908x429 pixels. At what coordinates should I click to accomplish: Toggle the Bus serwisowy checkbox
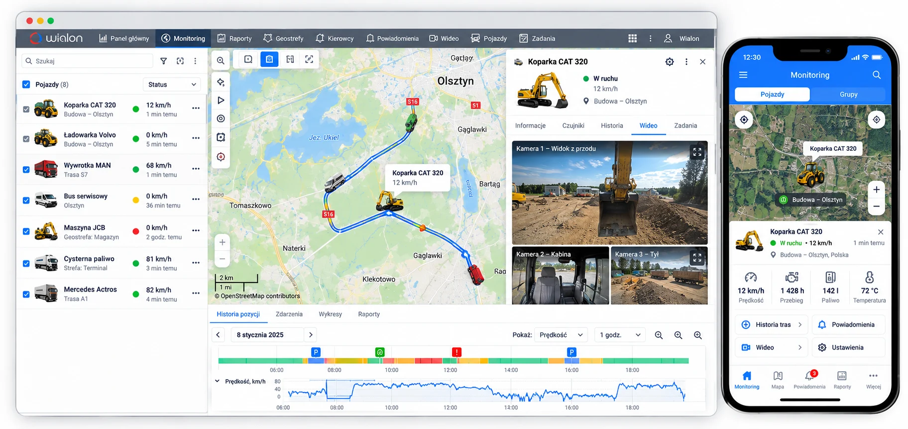[26, 200]
